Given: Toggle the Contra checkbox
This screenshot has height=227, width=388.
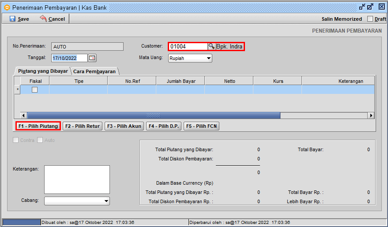Looking at the screenshot, I should coord(15,140).
